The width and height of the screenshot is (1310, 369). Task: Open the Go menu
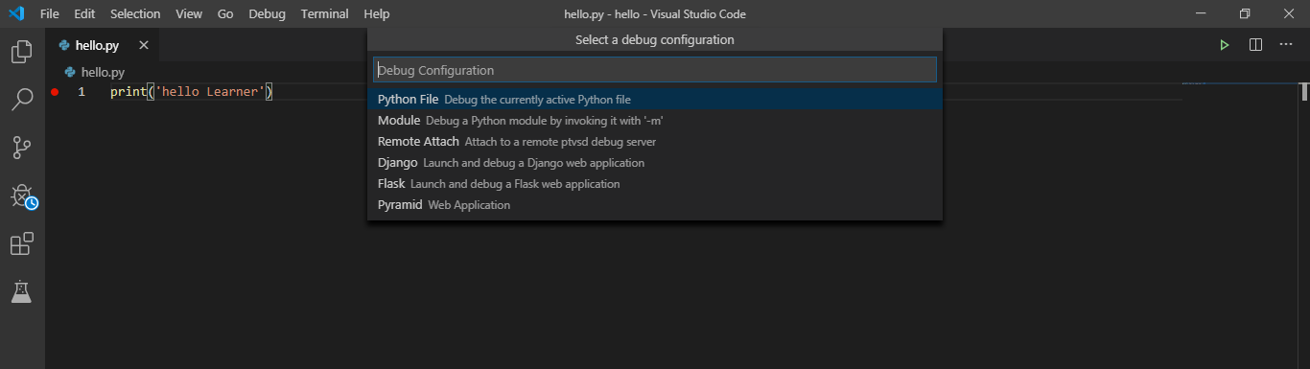pyautogui.click(x=225, y=14)
